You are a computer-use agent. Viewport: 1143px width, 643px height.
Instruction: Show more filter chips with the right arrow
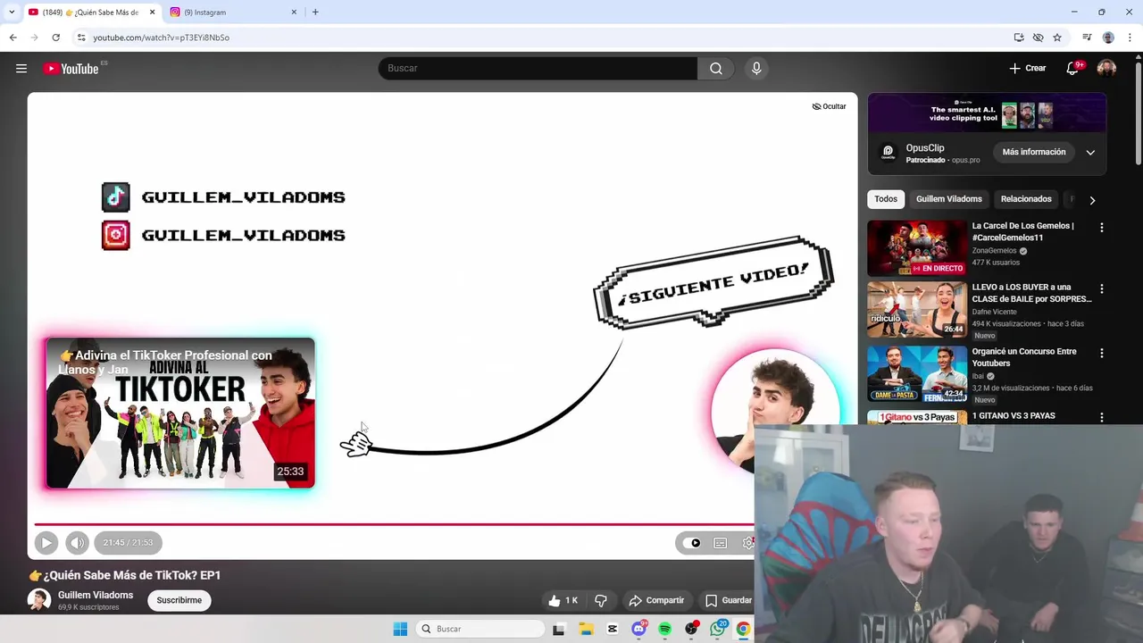coord(1092,200)
